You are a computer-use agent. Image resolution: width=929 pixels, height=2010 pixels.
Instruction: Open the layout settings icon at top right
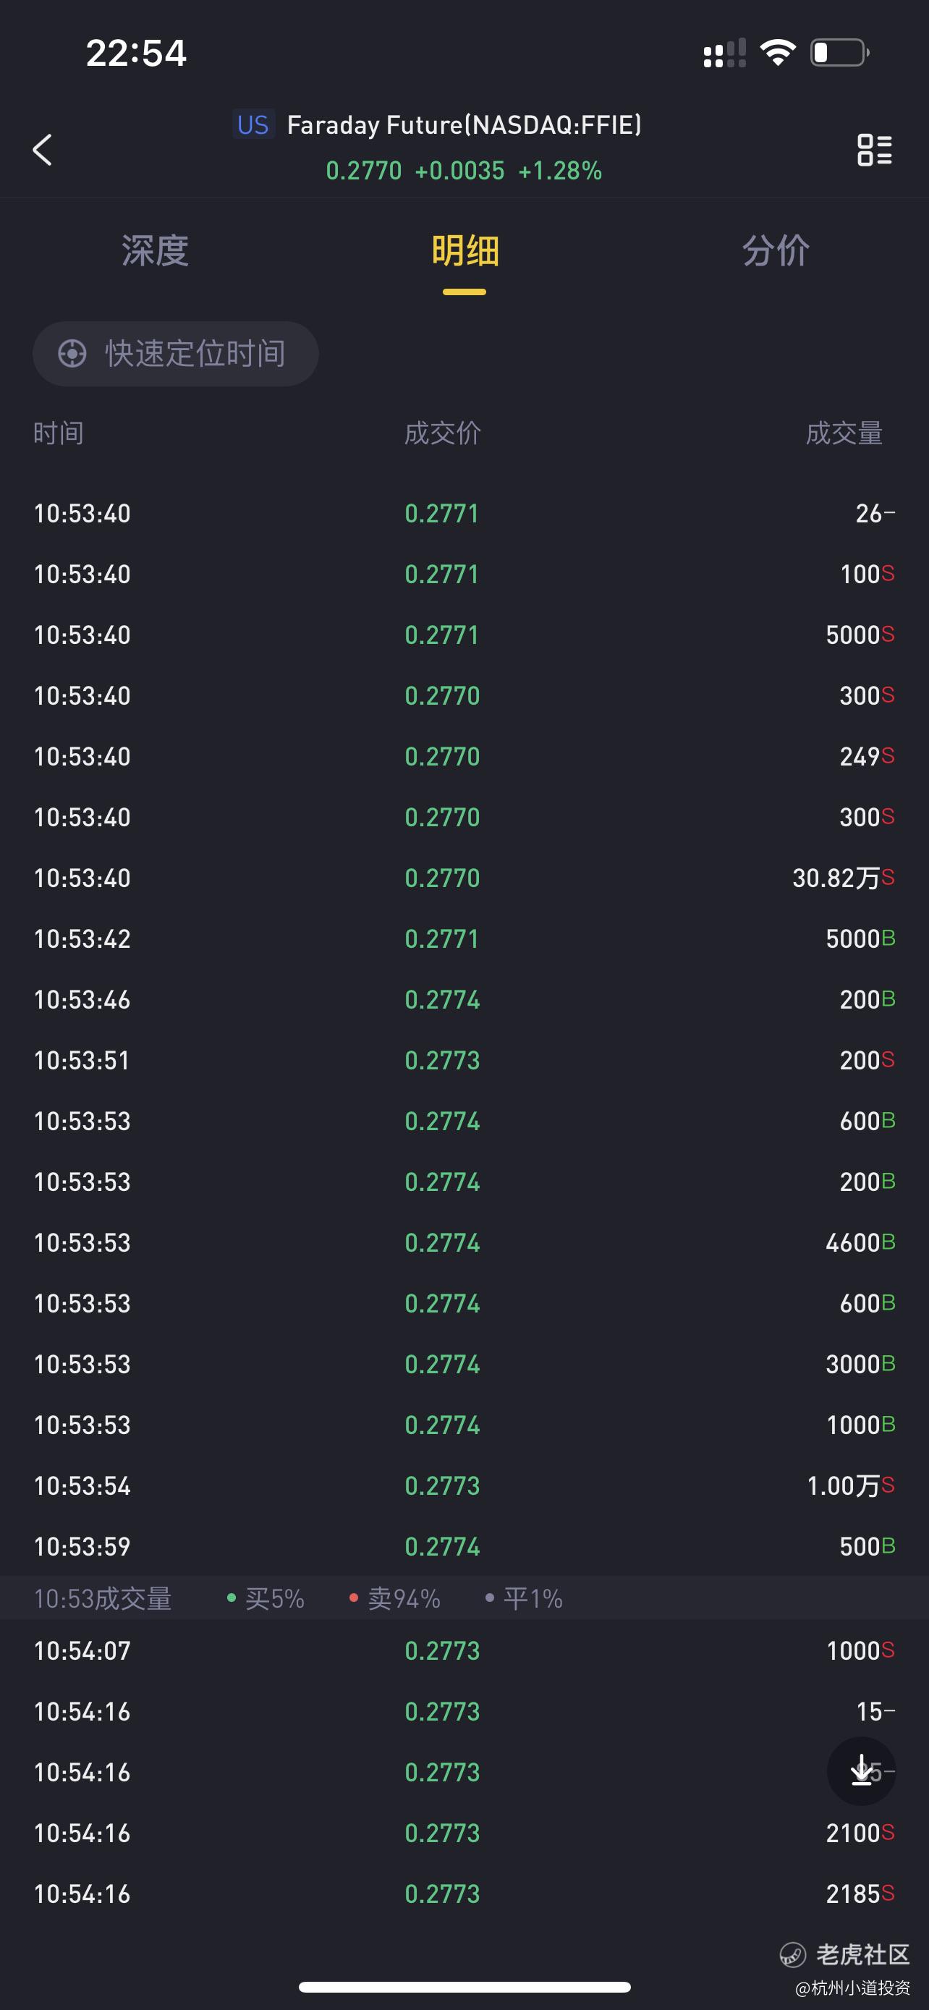(875, 149)
